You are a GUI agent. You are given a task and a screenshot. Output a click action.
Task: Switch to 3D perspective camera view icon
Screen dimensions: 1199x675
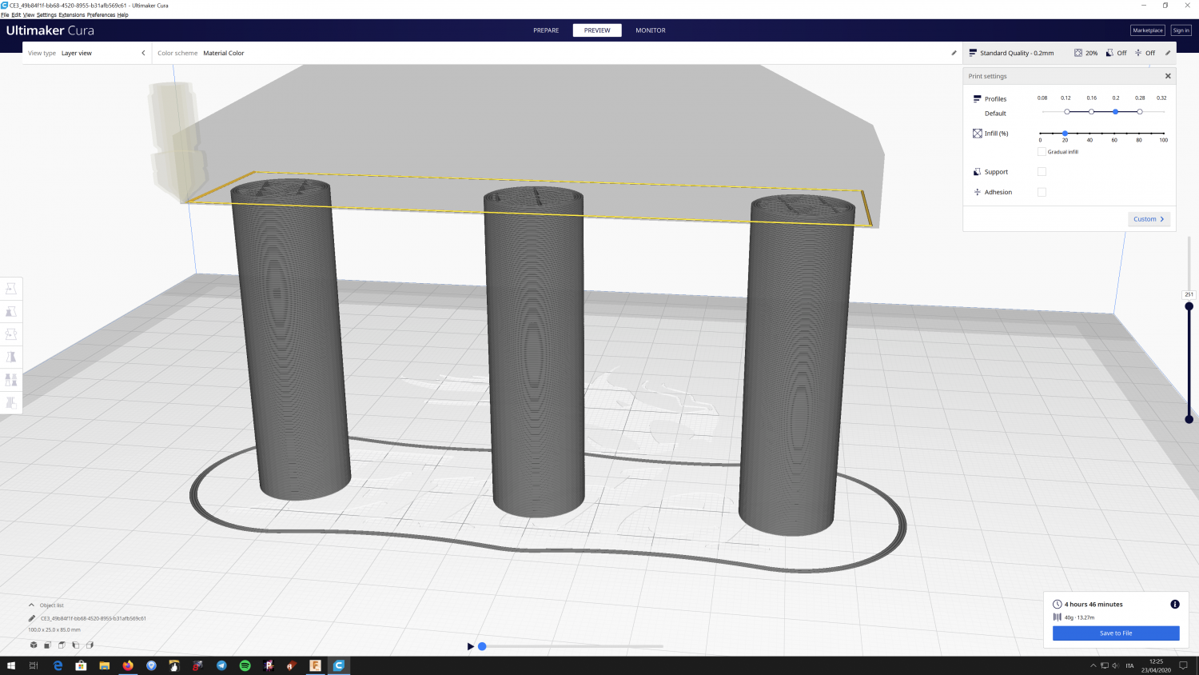34,645
